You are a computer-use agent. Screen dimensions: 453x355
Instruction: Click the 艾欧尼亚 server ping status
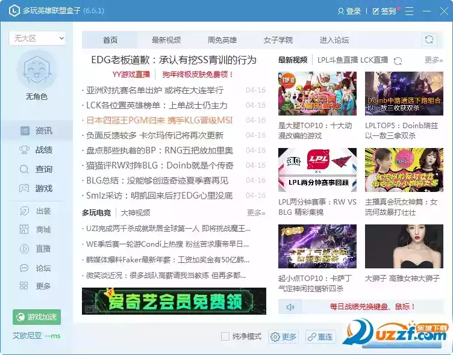pyautogui.click(x=36, y=336)
